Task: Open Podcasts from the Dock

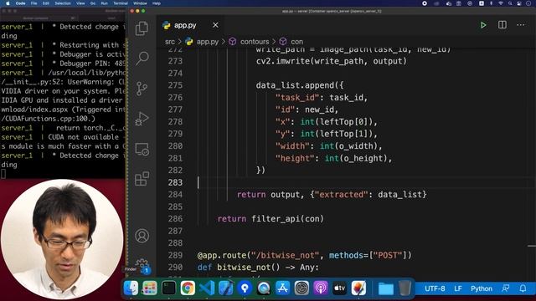Action: pos(321,288)
